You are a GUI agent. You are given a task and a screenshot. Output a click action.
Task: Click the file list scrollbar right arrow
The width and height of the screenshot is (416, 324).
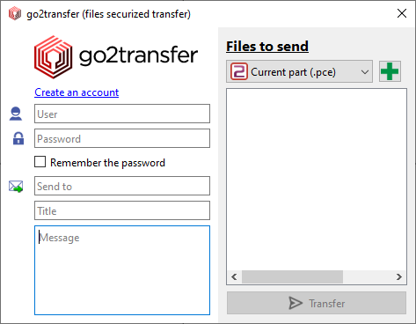point(399,276)
